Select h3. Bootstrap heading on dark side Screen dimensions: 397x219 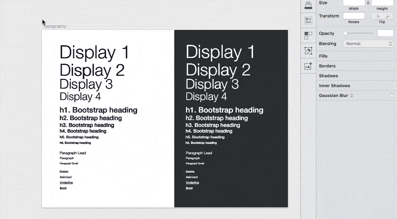coord(213,125)
